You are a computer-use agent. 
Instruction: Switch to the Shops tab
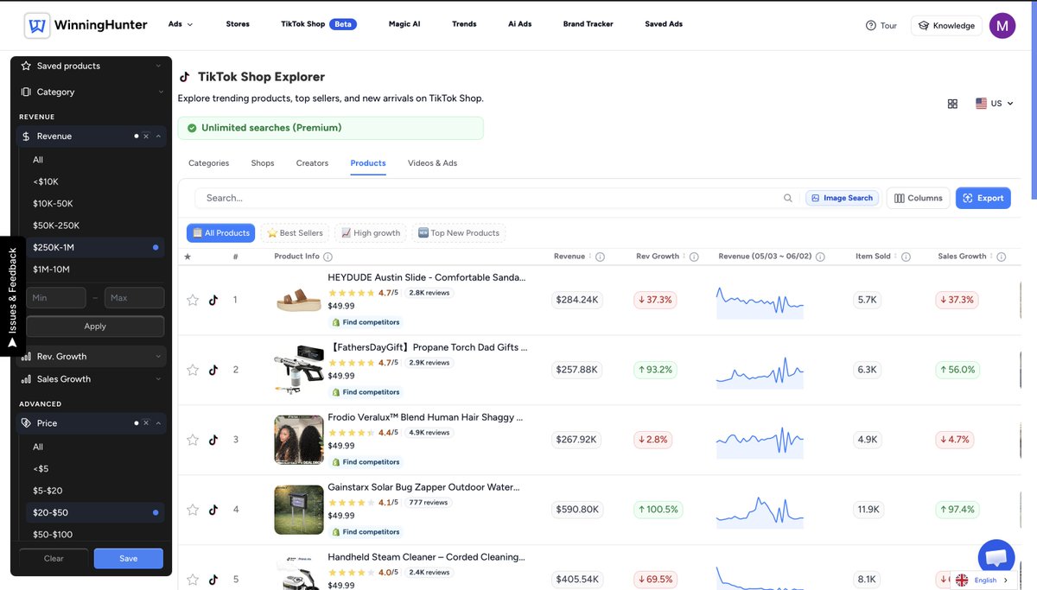263,163
